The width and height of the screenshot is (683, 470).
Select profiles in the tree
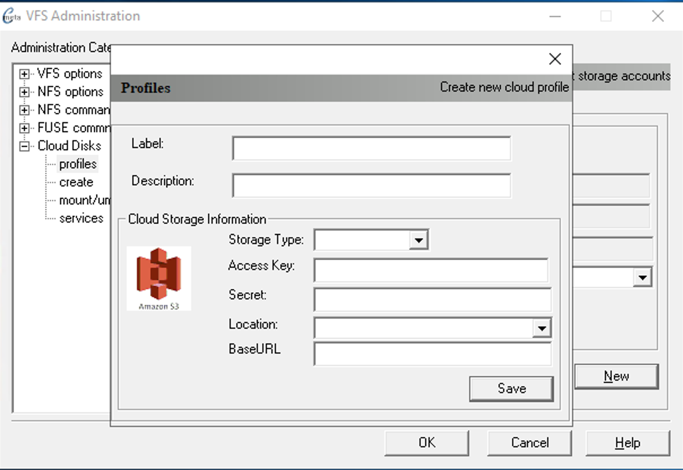click(78, 164)
